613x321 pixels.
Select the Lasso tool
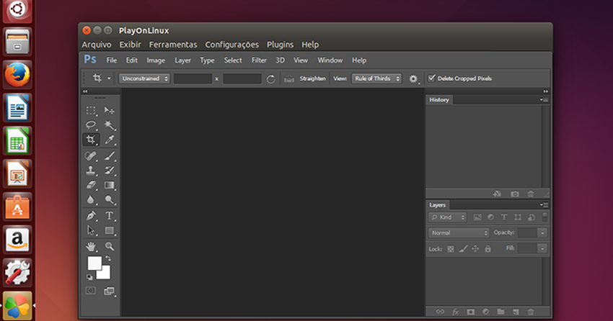(x=91, y=125)
